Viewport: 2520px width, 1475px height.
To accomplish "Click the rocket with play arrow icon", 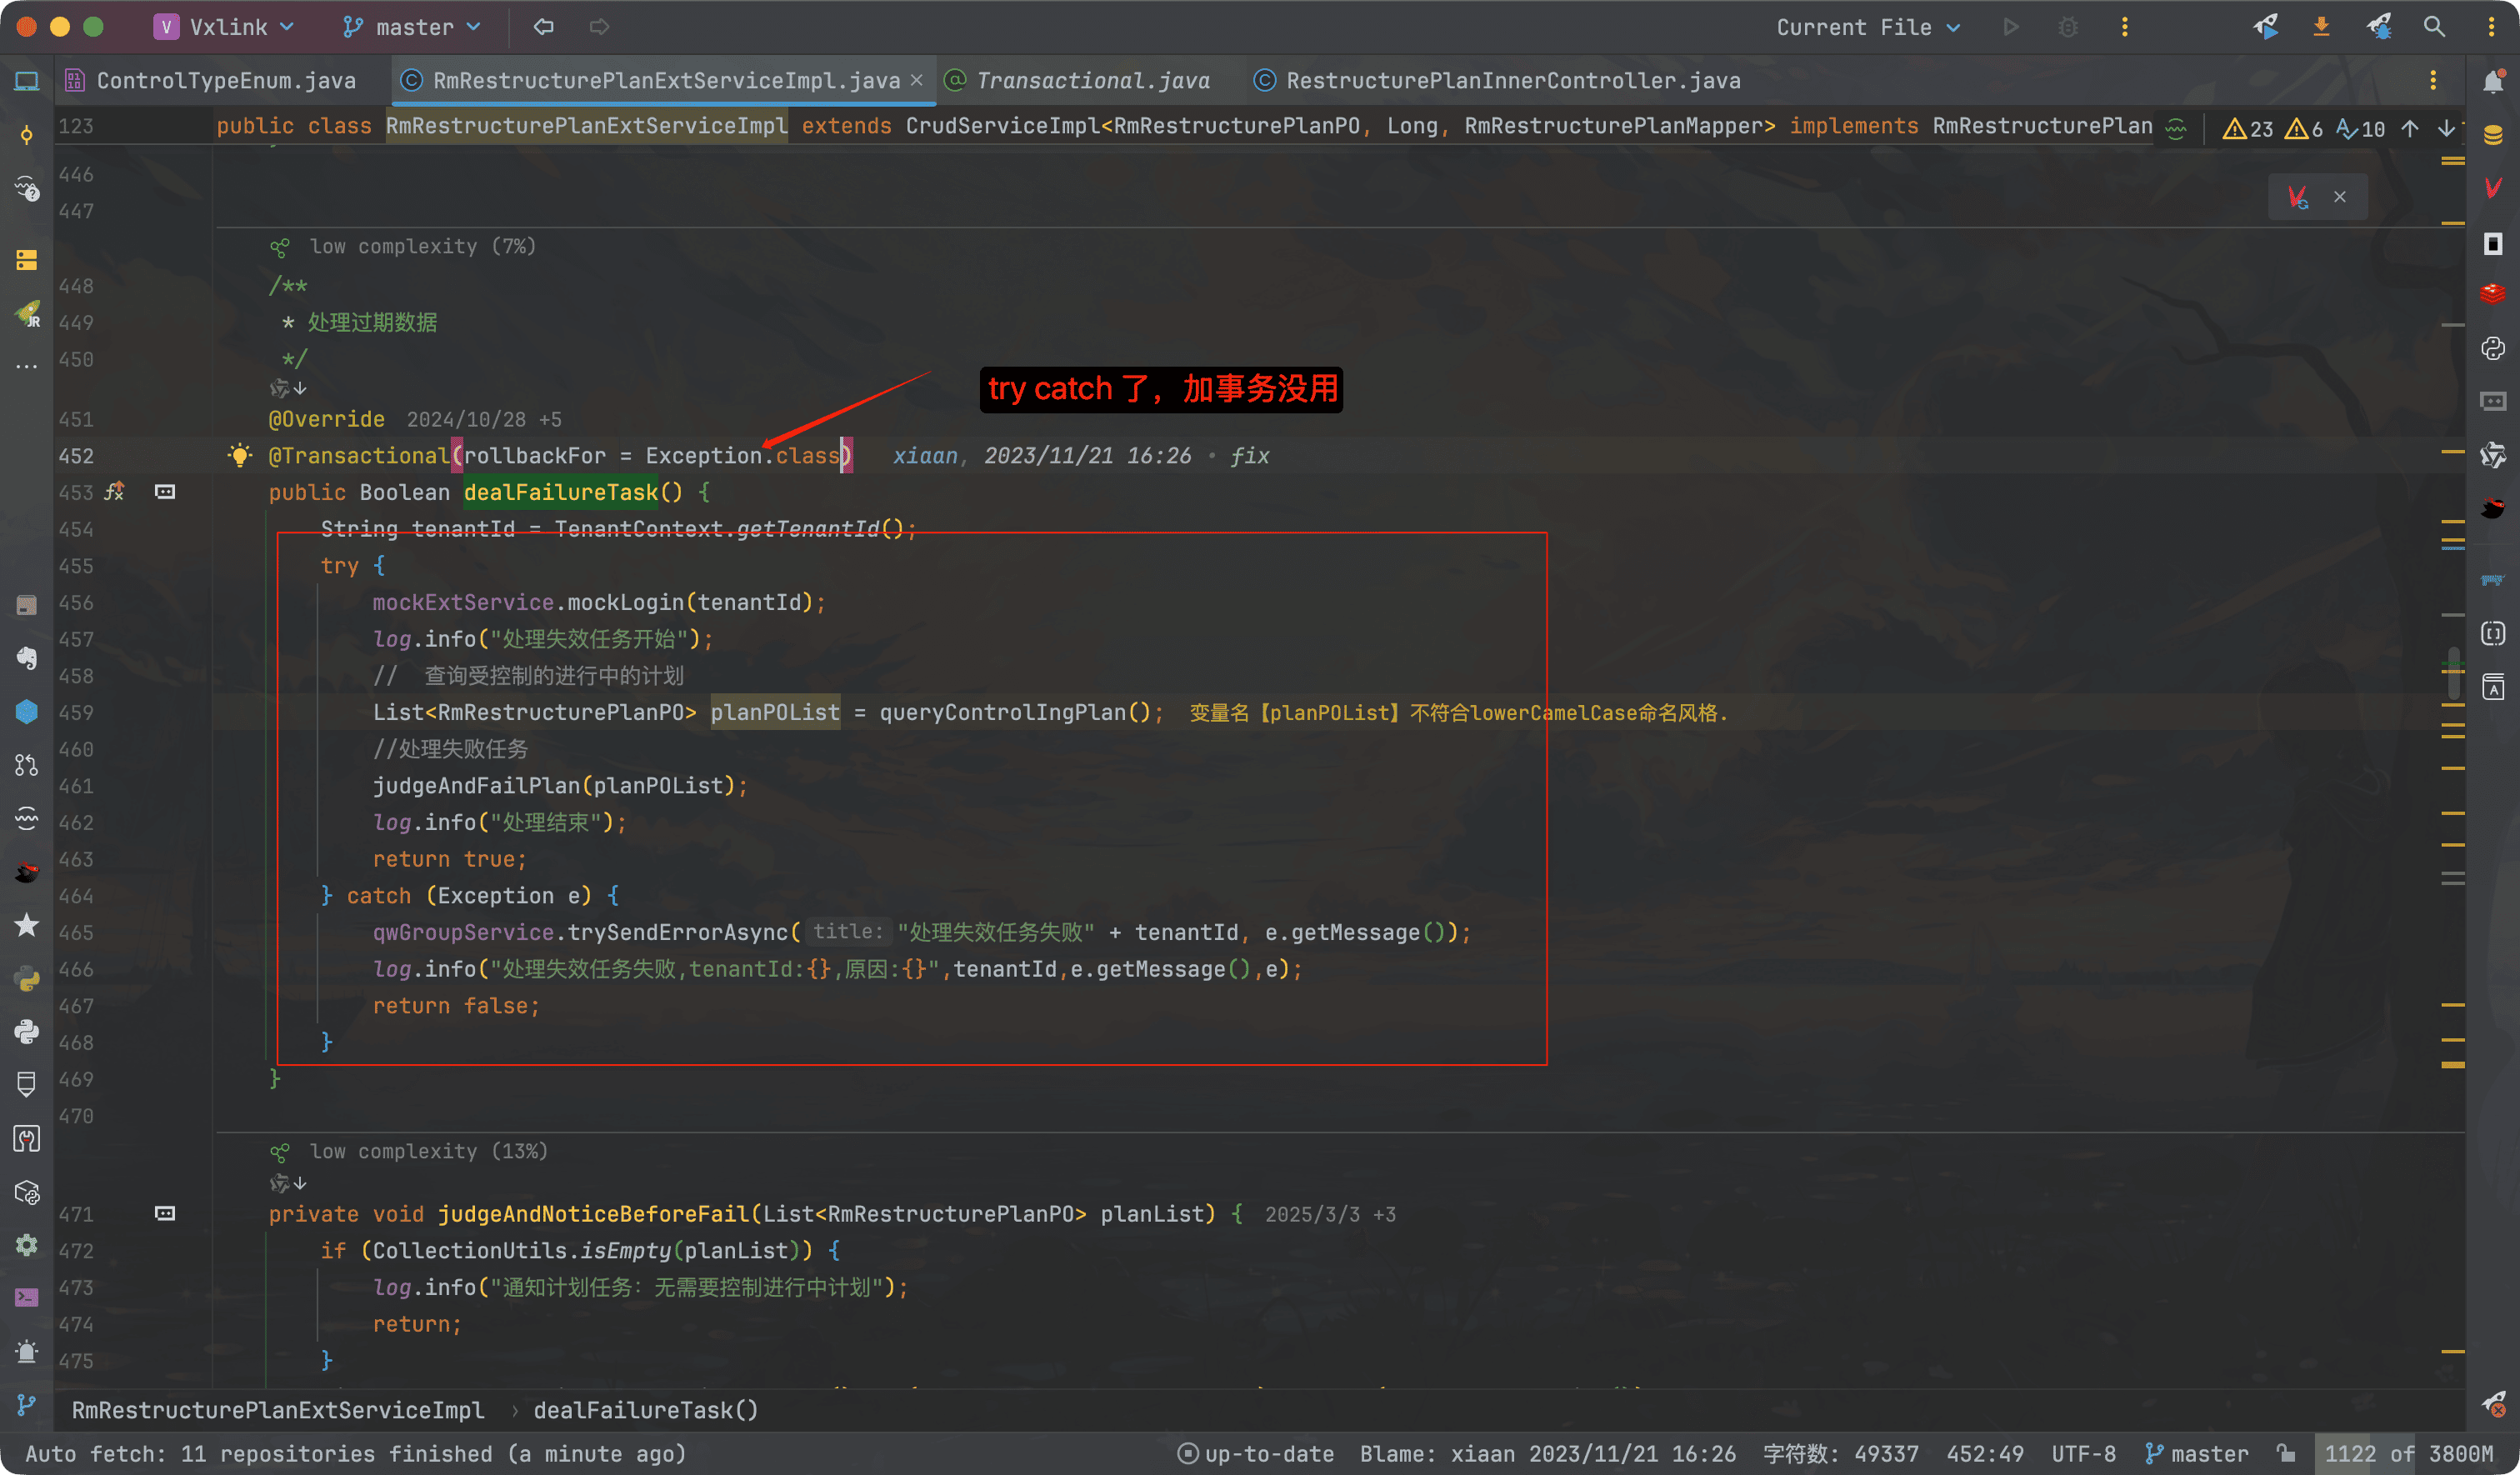I will pyautogui.click(x=2265, y=27).
